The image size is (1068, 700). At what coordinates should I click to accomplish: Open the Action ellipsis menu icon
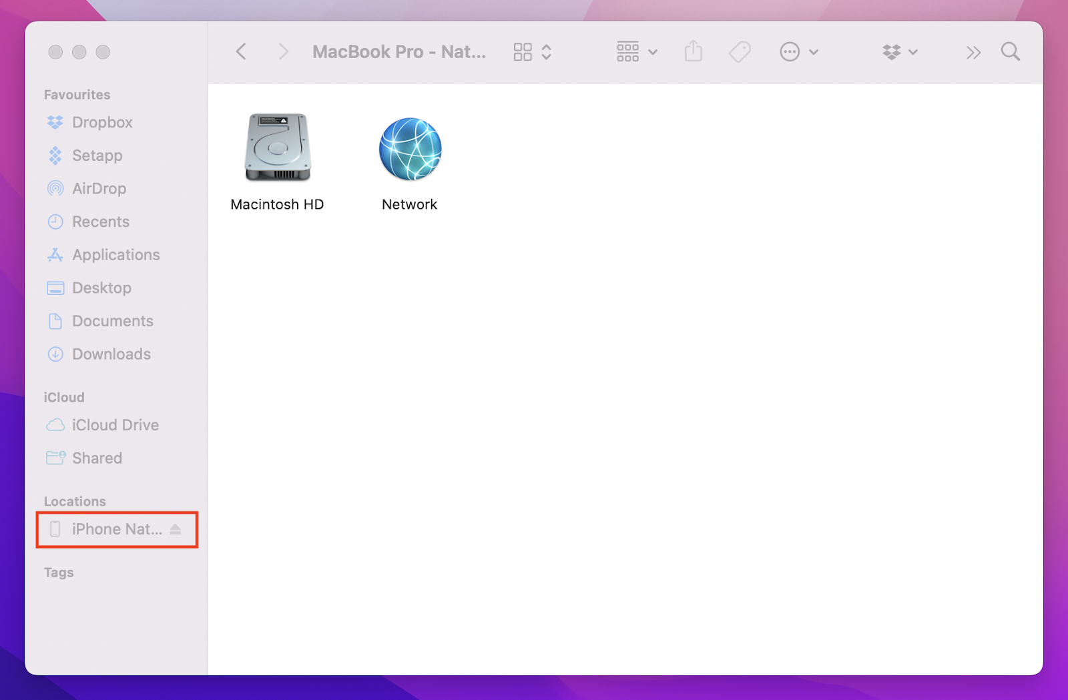pyautogui.click(x=790, y=51)
